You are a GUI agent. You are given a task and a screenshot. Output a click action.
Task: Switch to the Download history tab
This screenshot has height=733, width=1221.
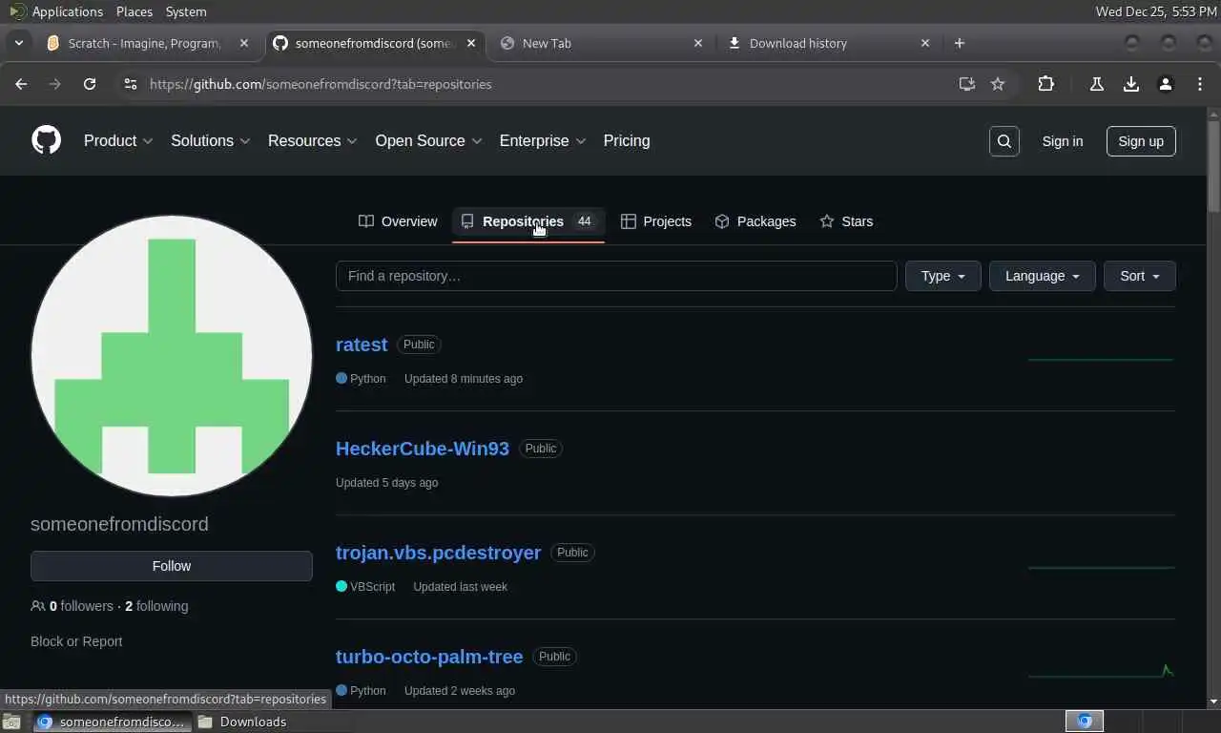click(828, 43)
